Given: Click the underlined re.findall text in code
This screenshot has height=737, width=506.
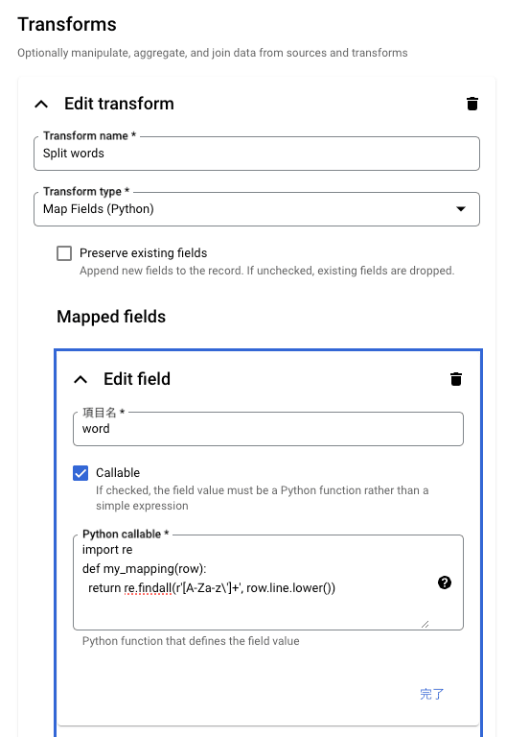Looking at the screenshot, I should tap(148, 588).
